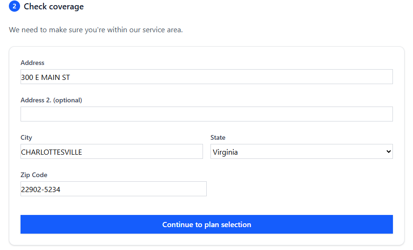The image size is (413, 250).
Task: Click the "State" field label
Action: click(x=218, y=137)
